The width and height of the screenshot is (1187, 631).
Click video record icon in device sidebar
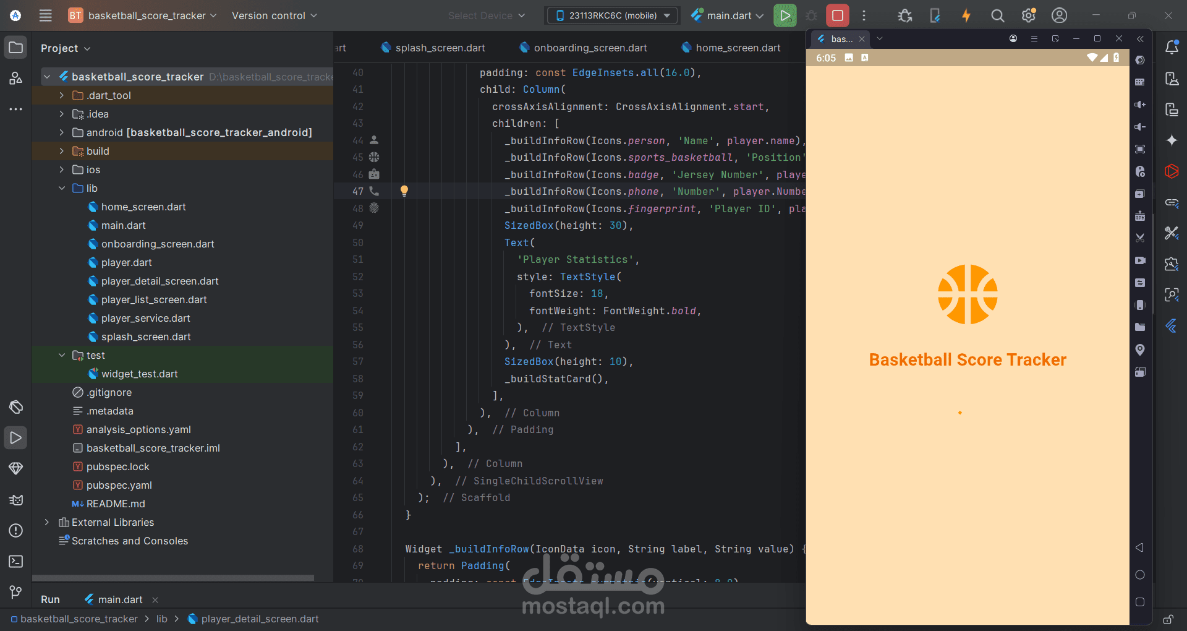(1140, 260)
